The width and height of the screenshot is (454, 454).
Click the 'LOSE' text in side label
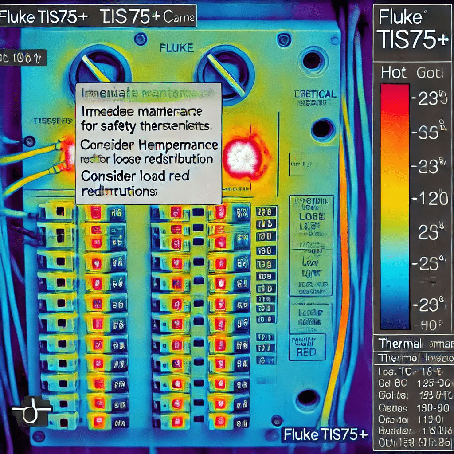click(x=312, y=216)
